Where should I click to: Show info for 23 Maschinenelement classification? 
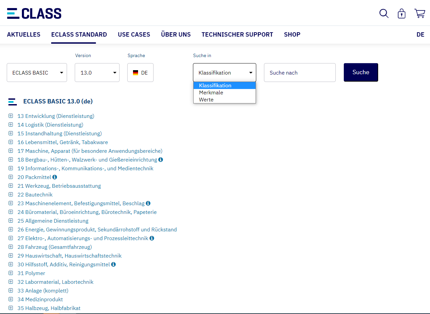(148, 203)
